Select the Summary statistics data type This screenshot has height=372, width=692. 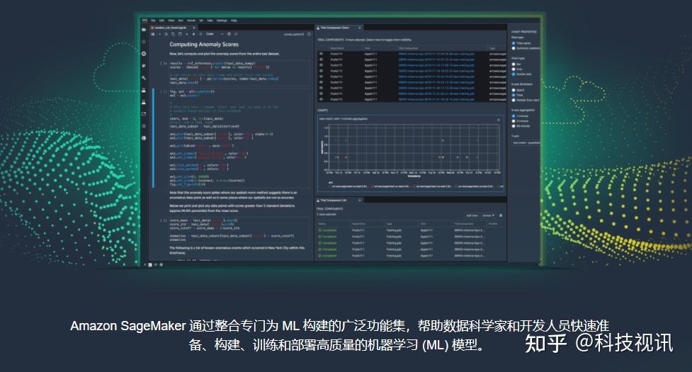[x=514, y=48]
